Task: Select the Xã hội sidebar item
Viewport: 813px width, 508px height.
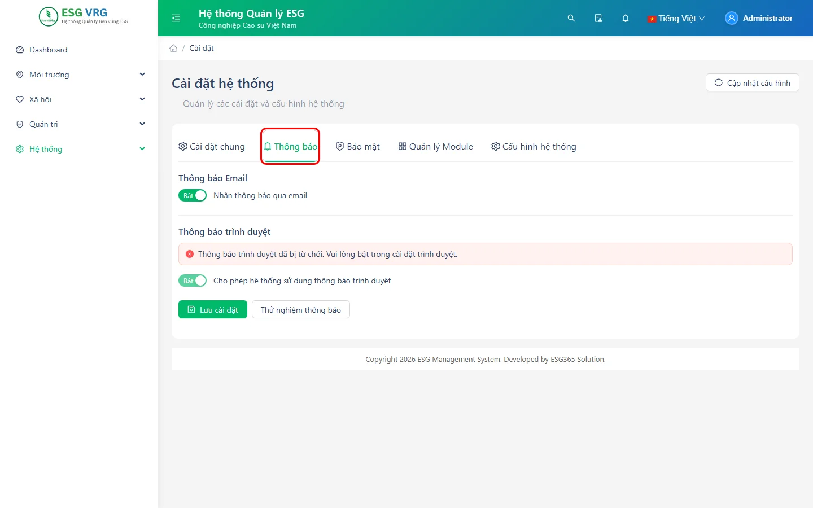Action: click(79, 99)
